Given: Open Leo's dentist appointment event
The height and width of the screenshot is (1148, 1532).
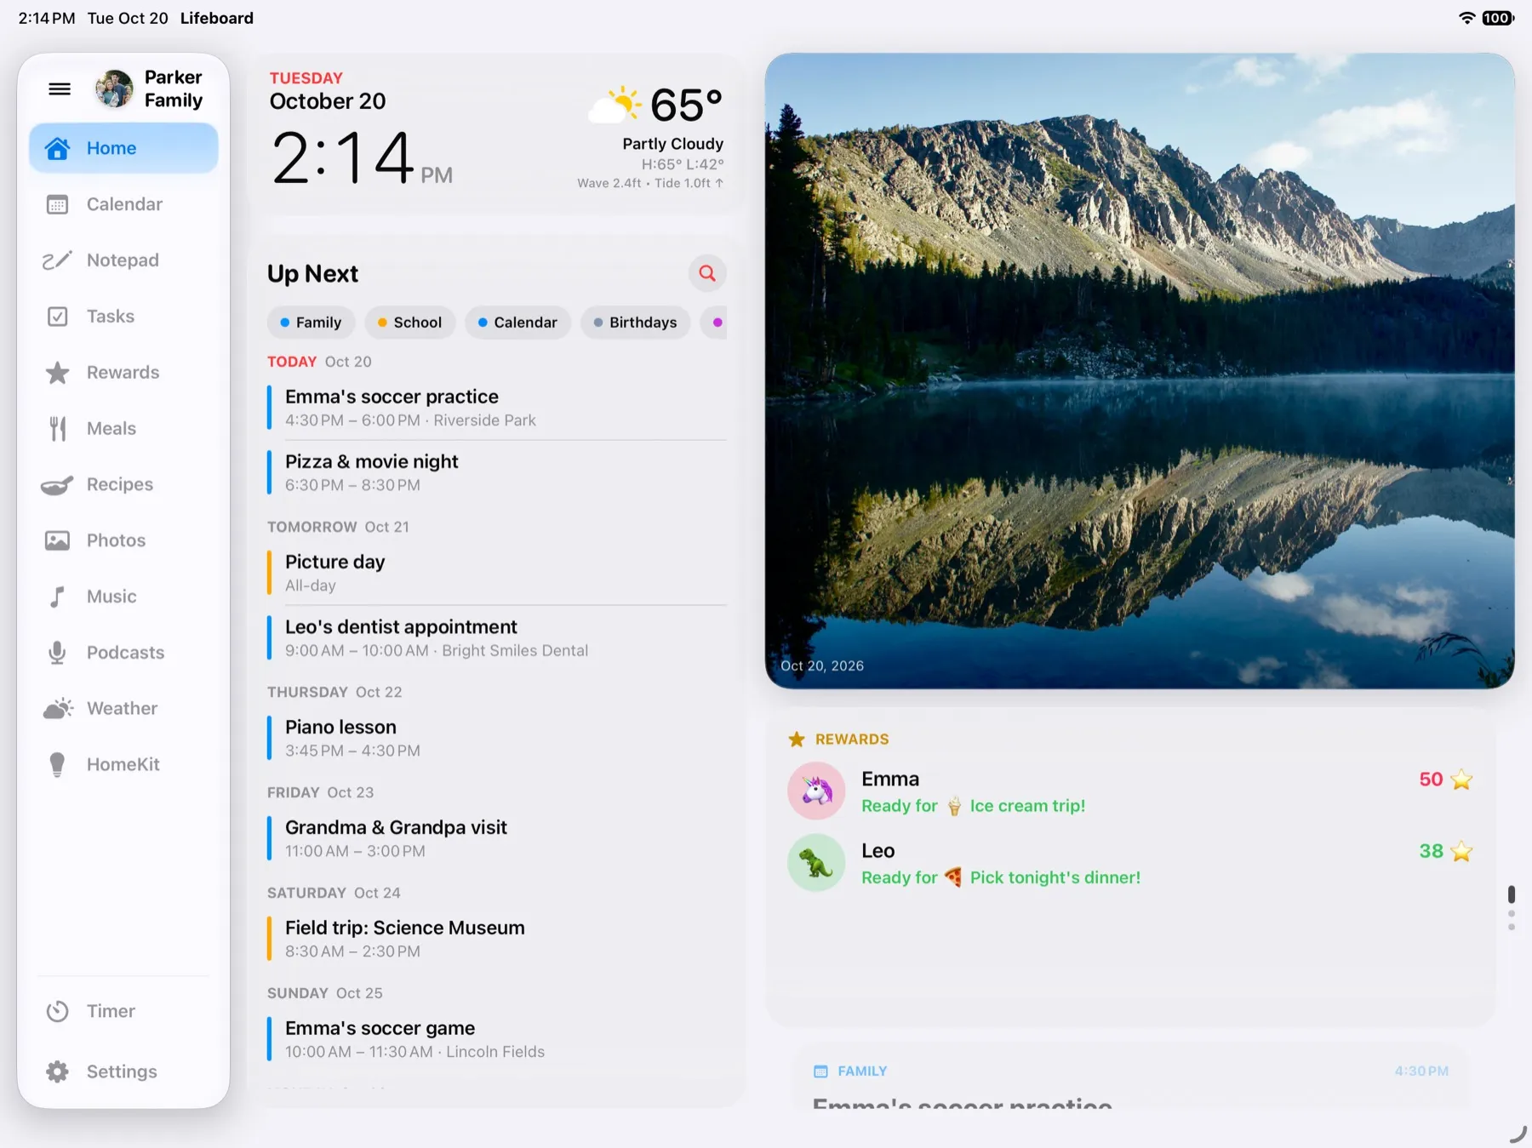Looking at the screenshot, I should pyautogui.click(x=497, y=637).
